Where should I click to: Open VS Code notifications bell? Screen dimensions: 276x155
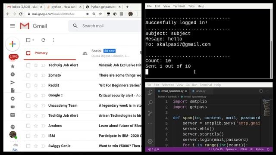(268, 149)
